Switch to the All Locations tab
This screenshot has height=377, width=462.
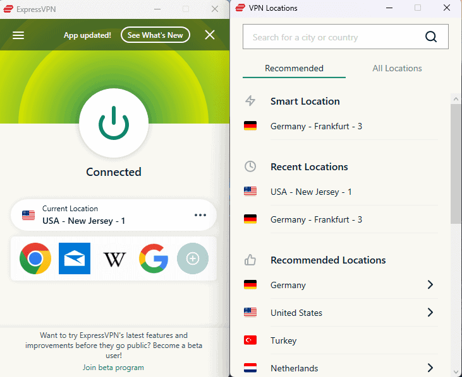point(397,68)
